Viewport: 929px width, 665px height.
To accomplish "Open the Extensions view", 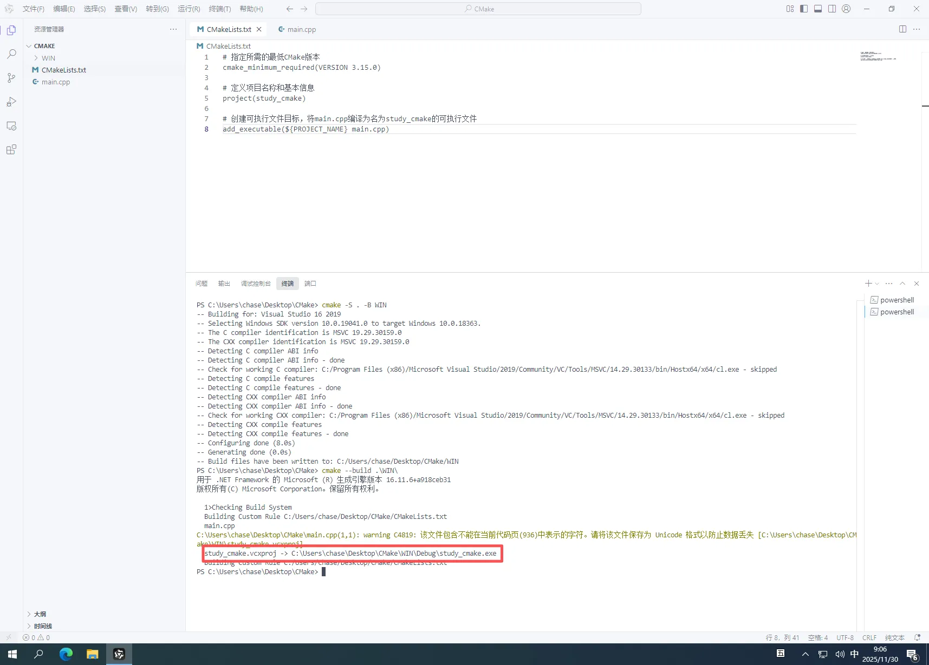I will (x=11, y=150).
